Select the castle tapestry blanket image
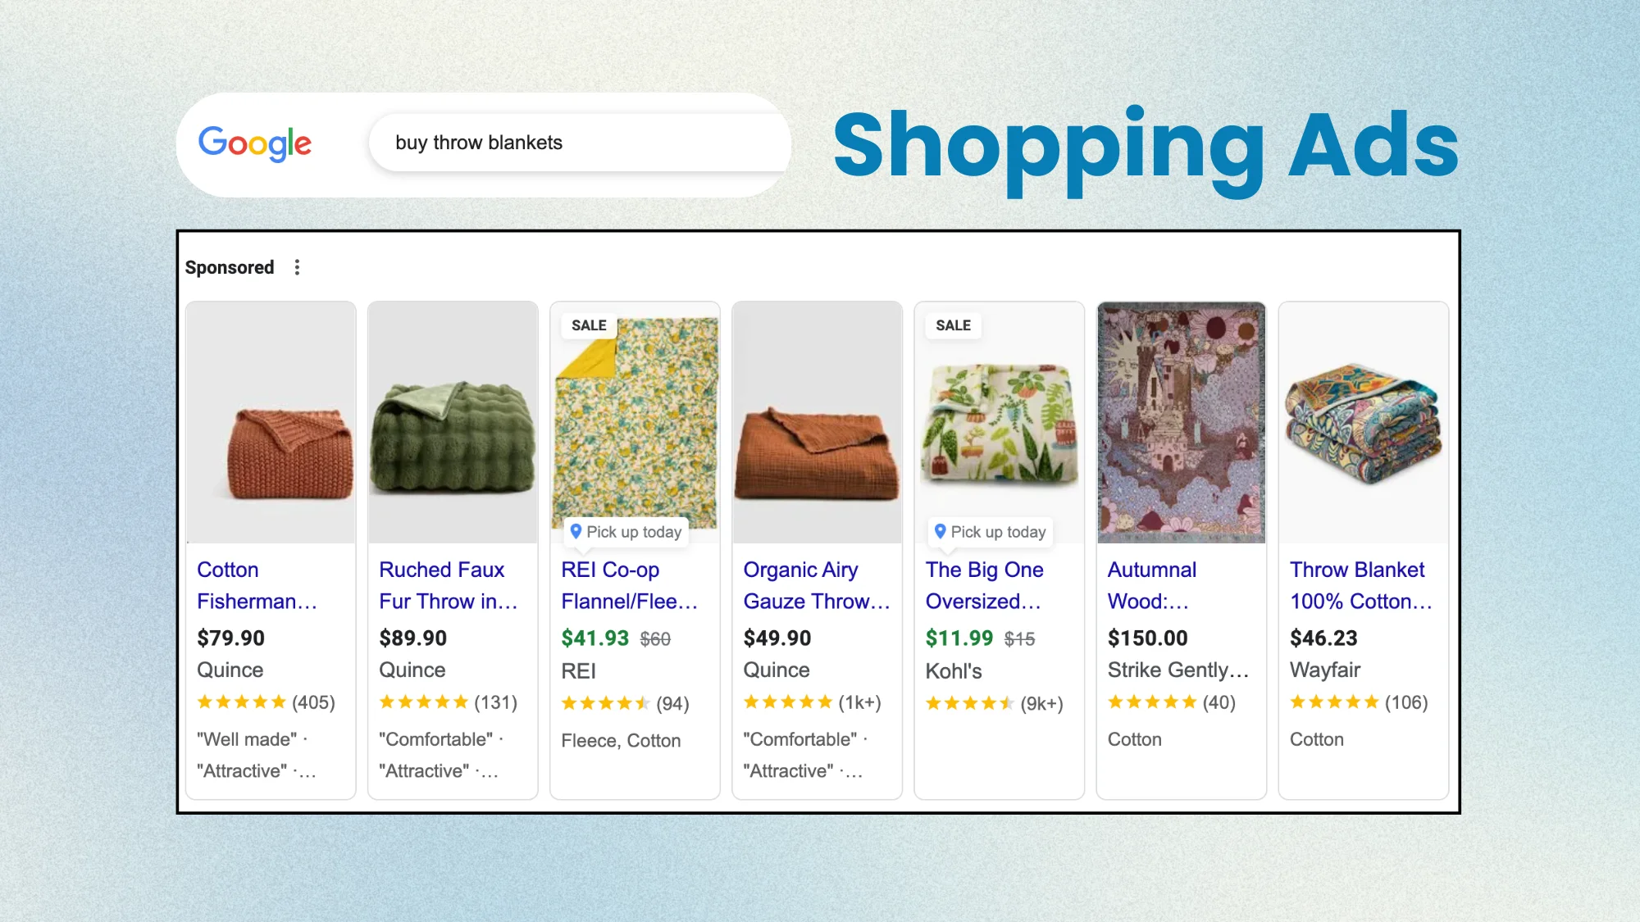Viewport: 1640px width, 922px height. (x=1182, y=423)
